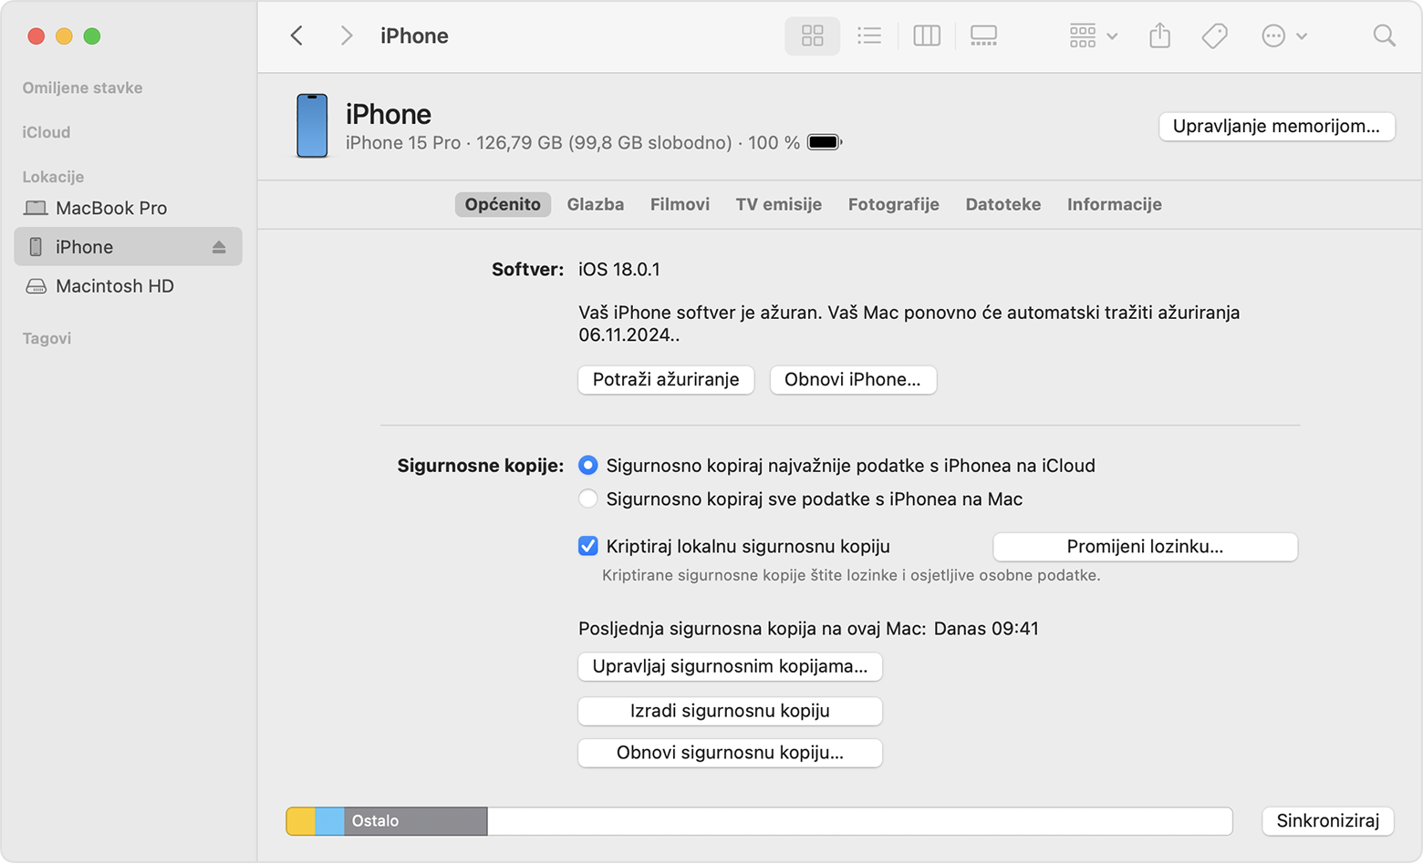Go back with the left chevron
Image resolution: width=1423 pixels, height=864 pixels.
(296, 36)
